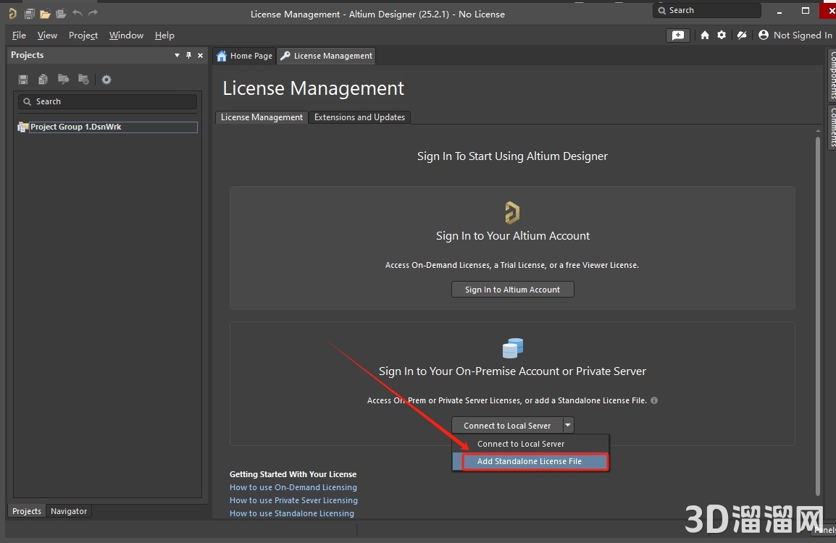Click the close project folder icon in Projects panel

point(84,80)
